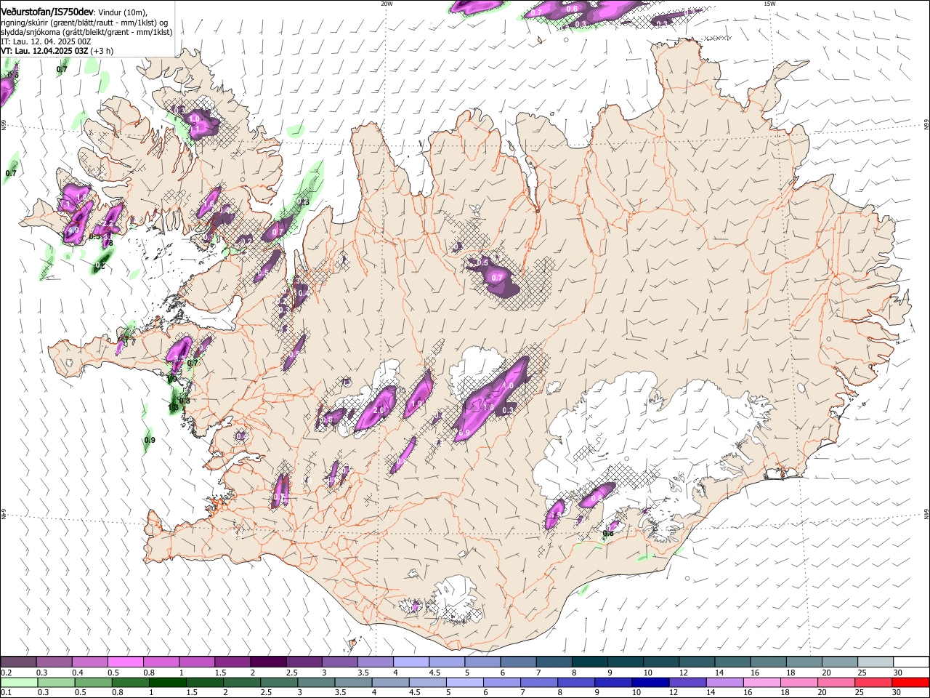Image resolution: width=930 pixels, height=698 pixels.
Task: Click the 'VT: Lau. 12.04.2025 03Z (+3 h)' line
Action: tap(57, 51)
